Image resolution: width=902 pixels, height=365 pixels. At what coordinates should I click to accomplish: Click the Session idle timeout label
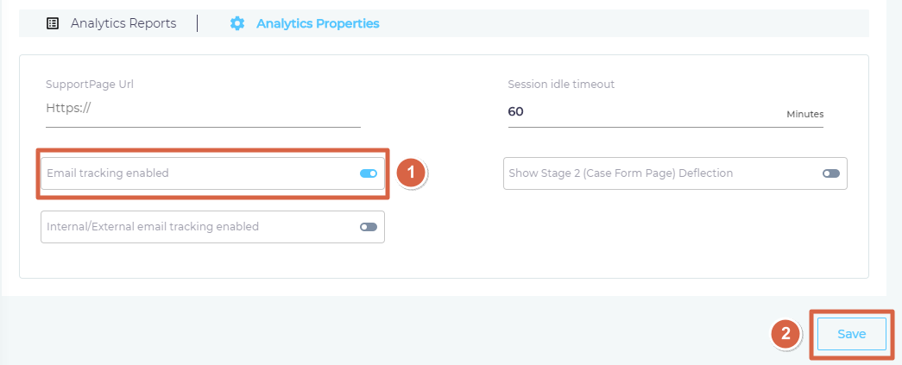(x=561, y=85)
